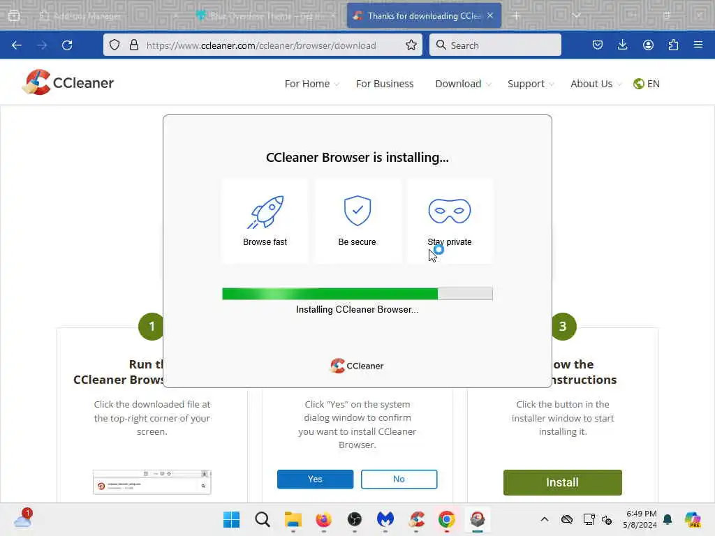Click the Browse fast rocket icon

point(265,211)
